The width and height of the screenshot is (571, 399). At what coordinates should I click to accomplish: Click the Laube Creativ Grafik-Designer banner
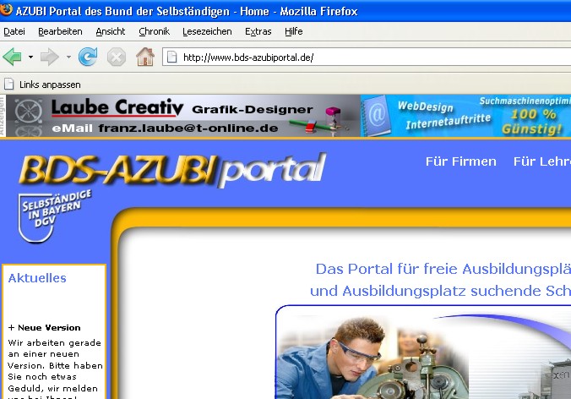coord(183,116)
